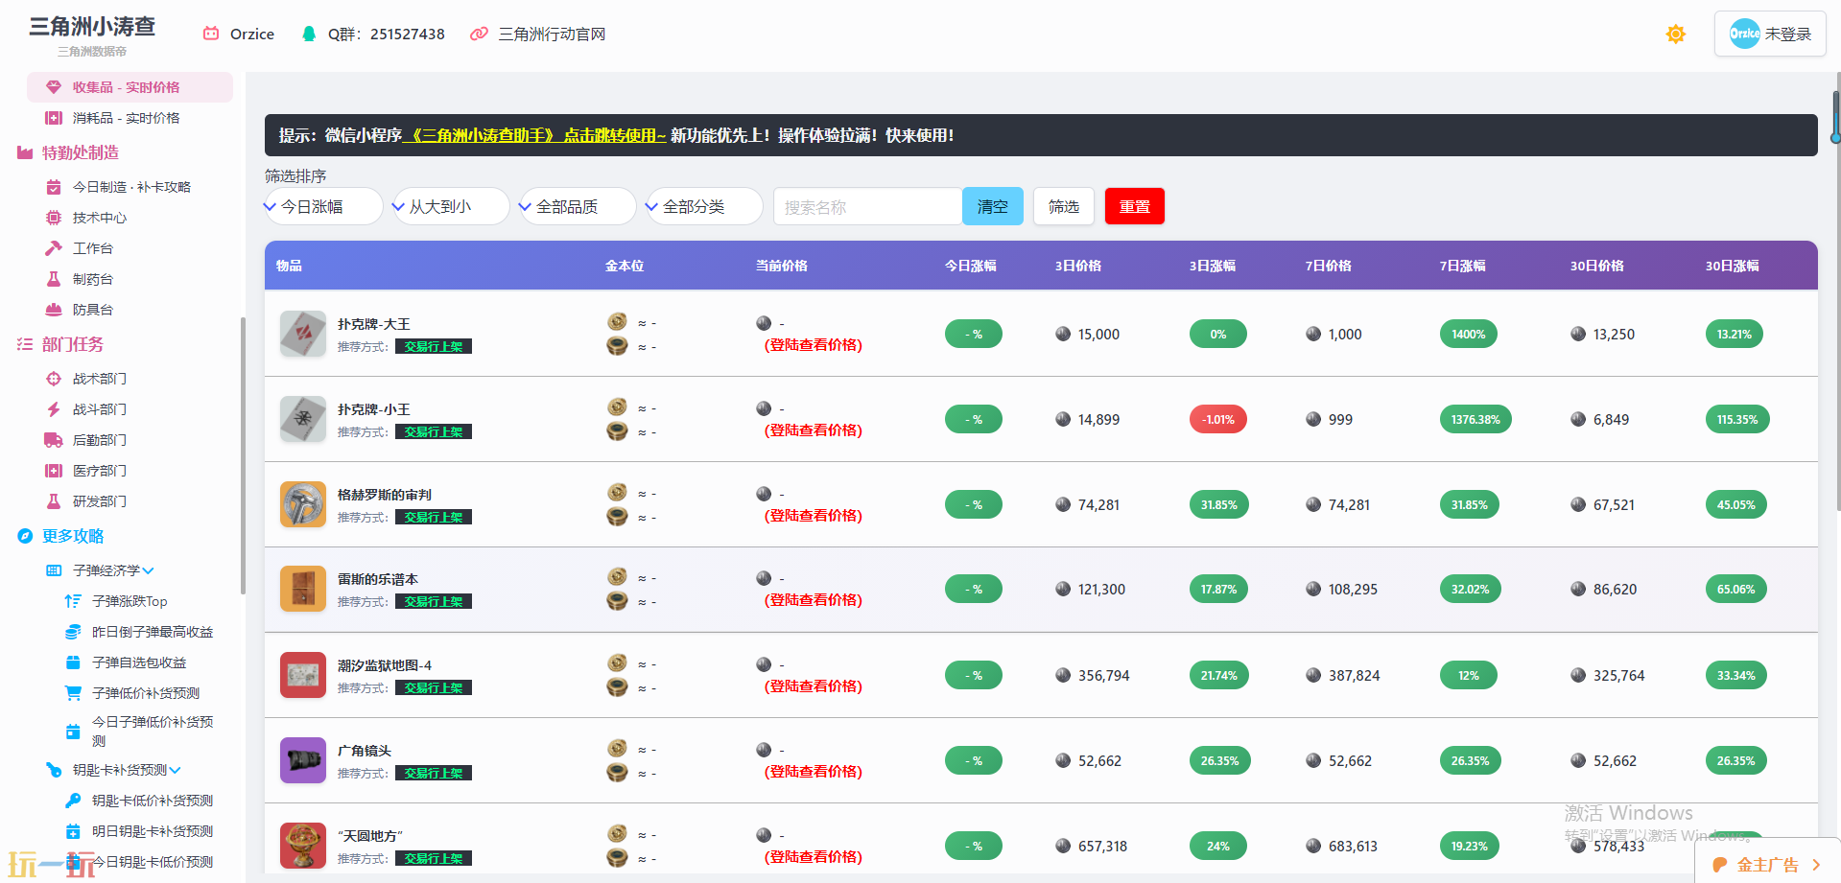Click the Orzice bilibili icon
1841x883 pixels.
click(x=211, y=34)
